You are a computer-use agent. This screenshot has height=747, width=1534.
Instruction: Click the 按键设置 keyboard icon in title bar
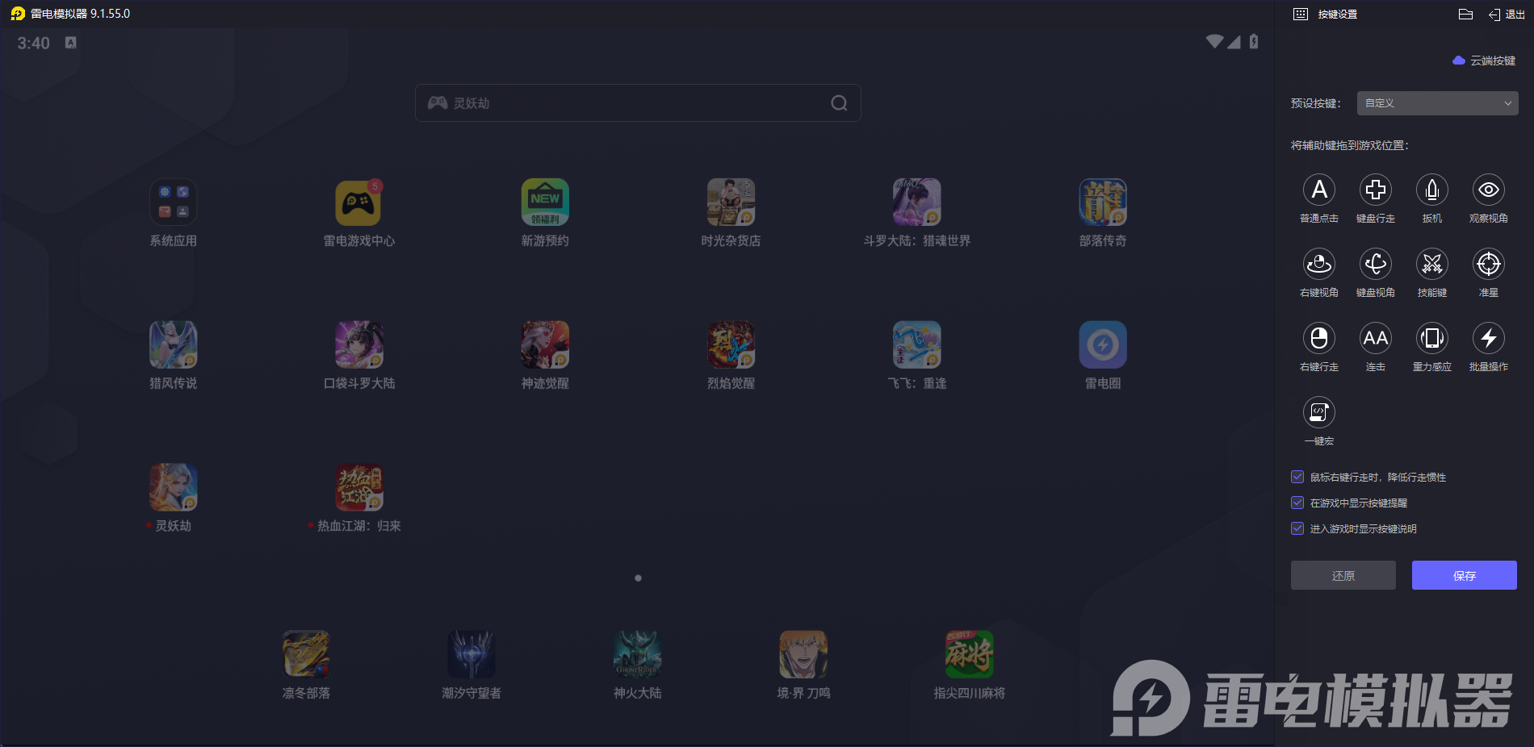pos(1301,14)
